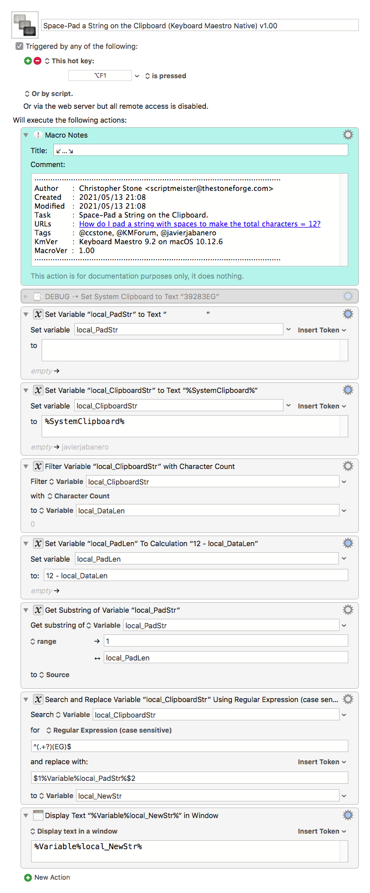Open Insert Token menu in Display Text action

(x=322, y=831)
